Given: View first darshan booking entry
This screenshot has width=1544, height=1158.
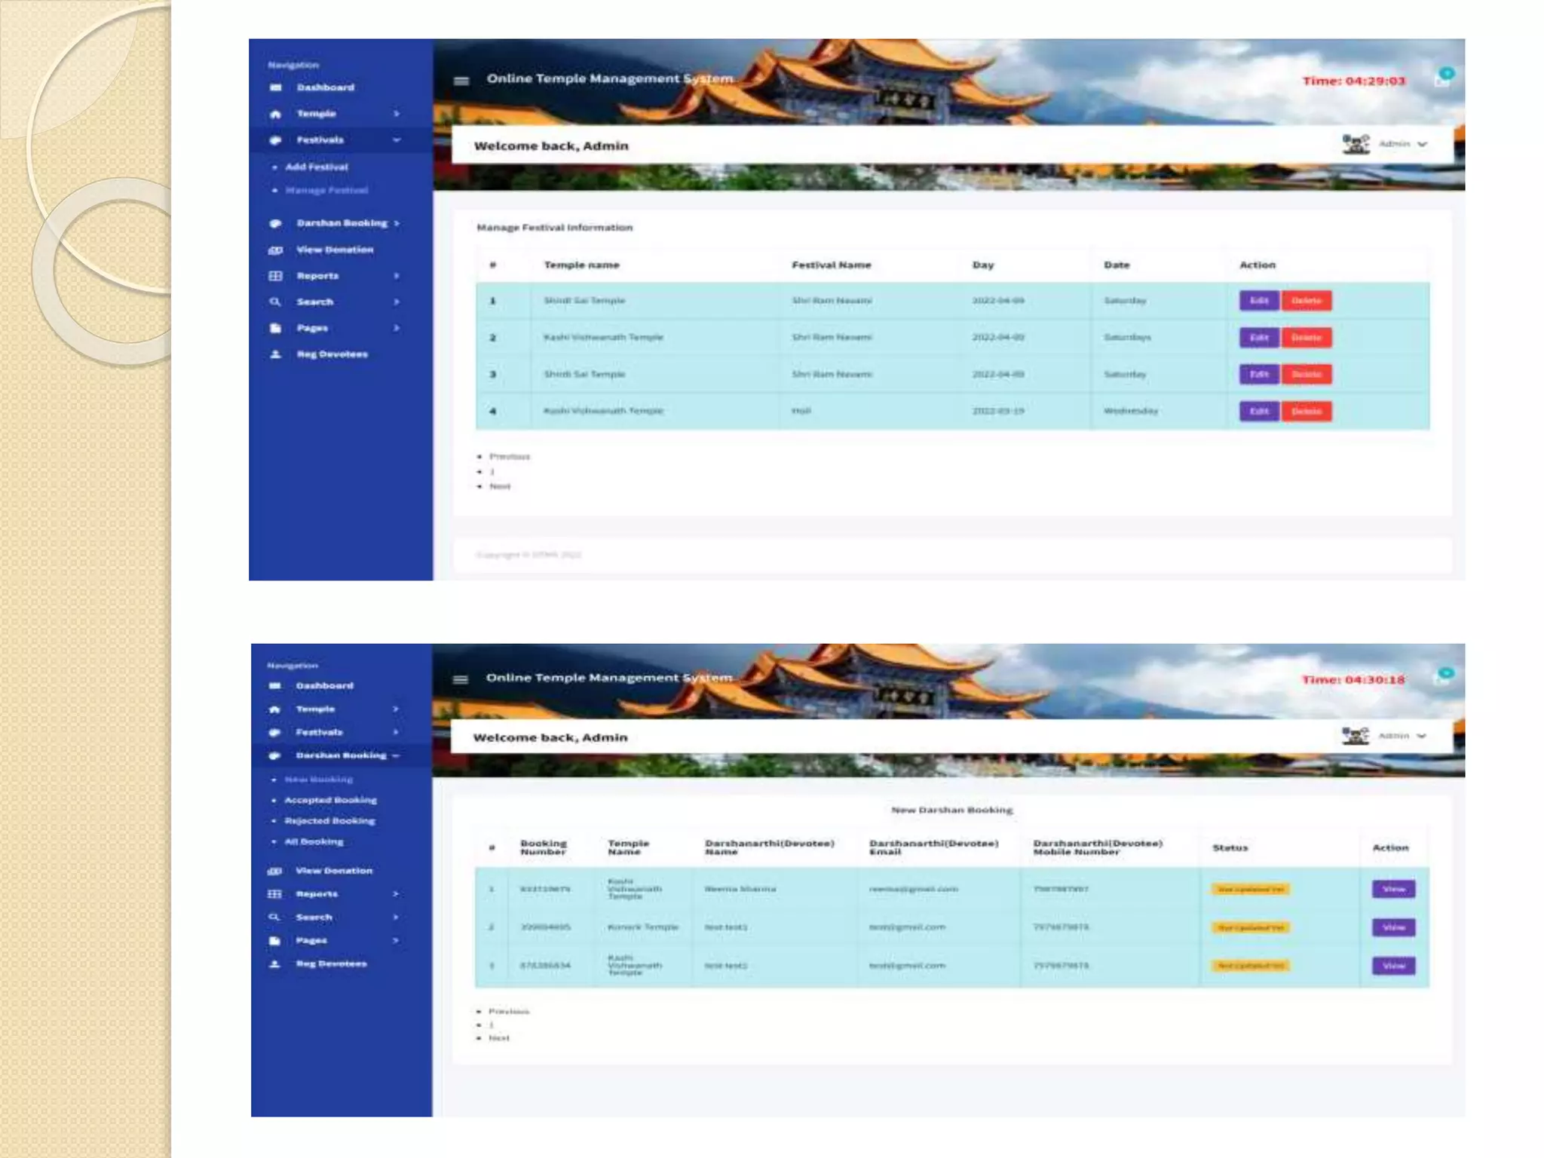Looking at the screenshot, I should tap(1393, 889).
